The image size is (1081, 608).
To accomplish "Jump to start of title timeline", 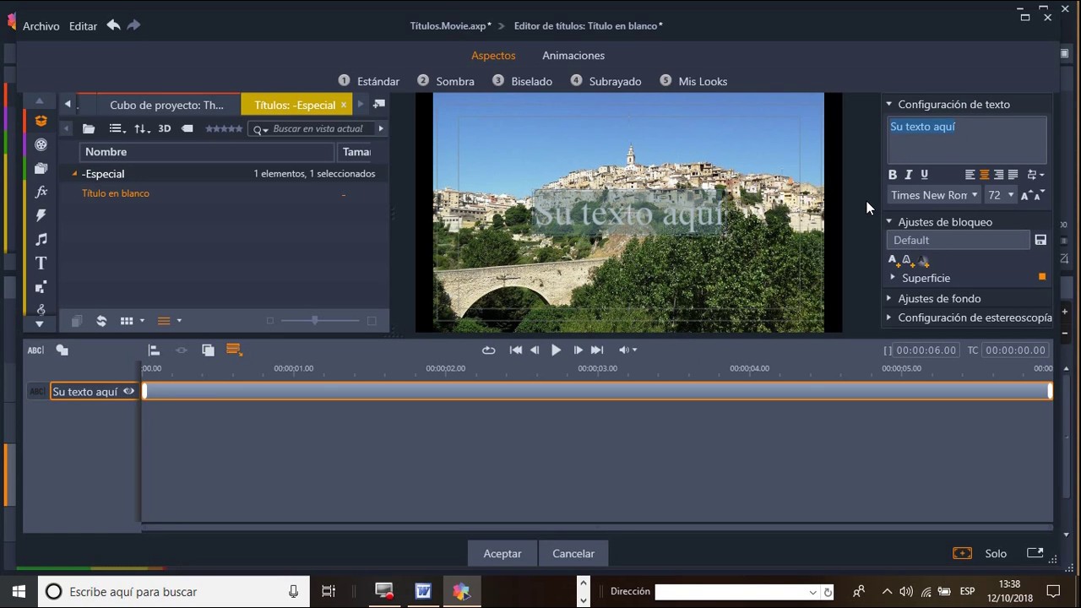I will point(515,350).
